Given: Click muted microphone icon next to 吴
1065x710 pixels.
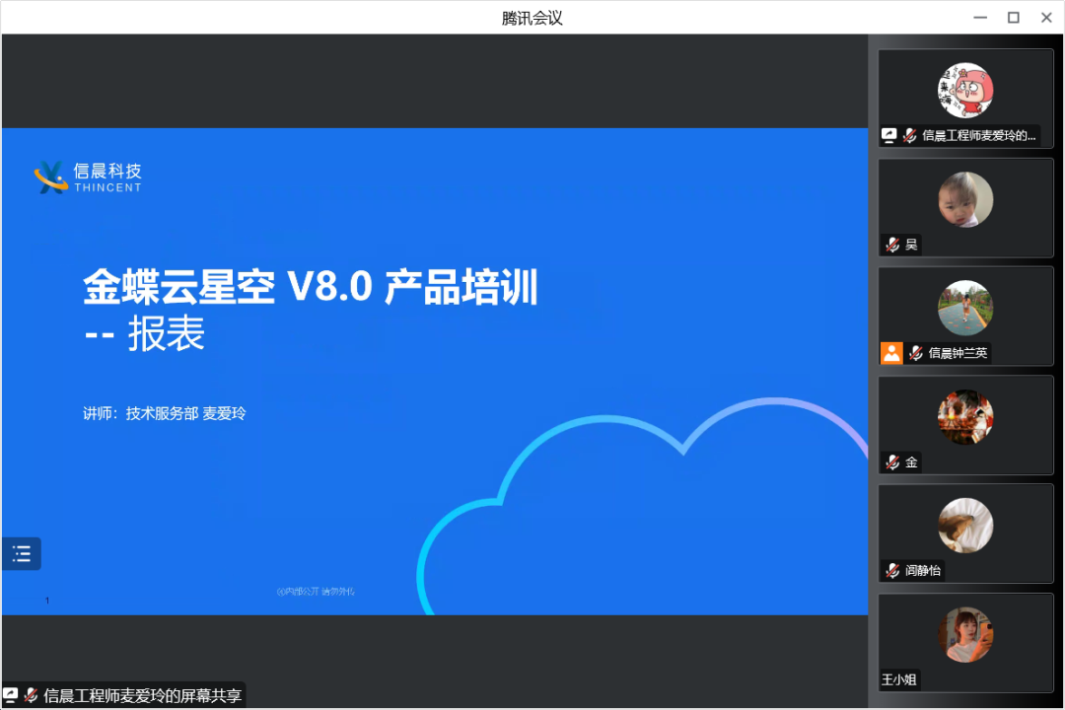Looking at the screenshot, I should click(892, 245).
